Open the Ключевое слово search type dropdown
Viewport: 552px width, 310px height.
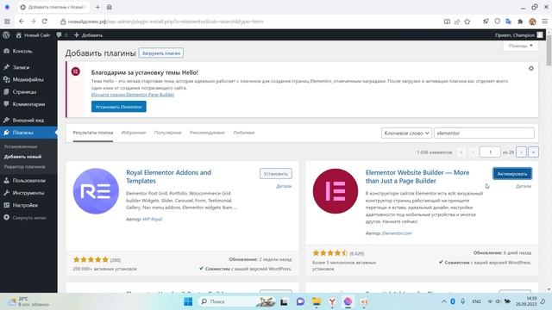[406, 133]
